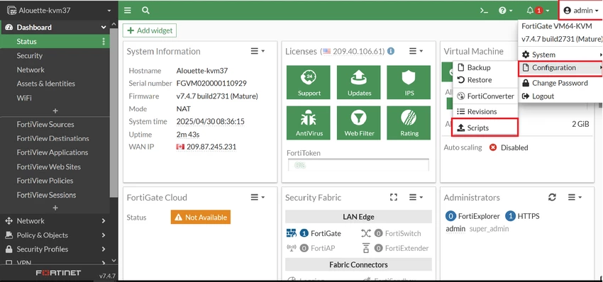This screenshot has height=282, width=603.
Task: Open the Configuration submenu item
Action: 560,67
